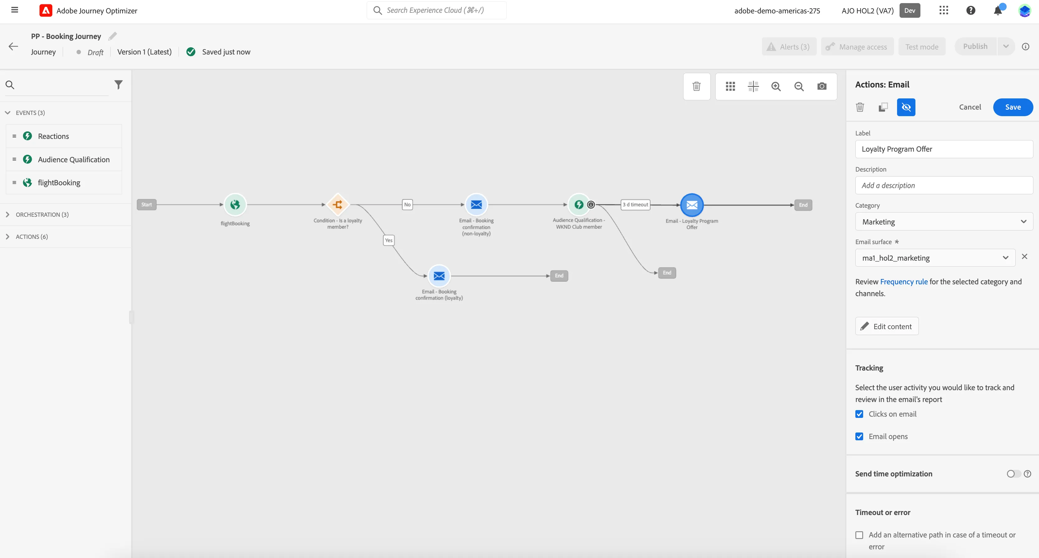Open Alerts (3) panel
The image size is (1039, 558).
tap(789, 47)
